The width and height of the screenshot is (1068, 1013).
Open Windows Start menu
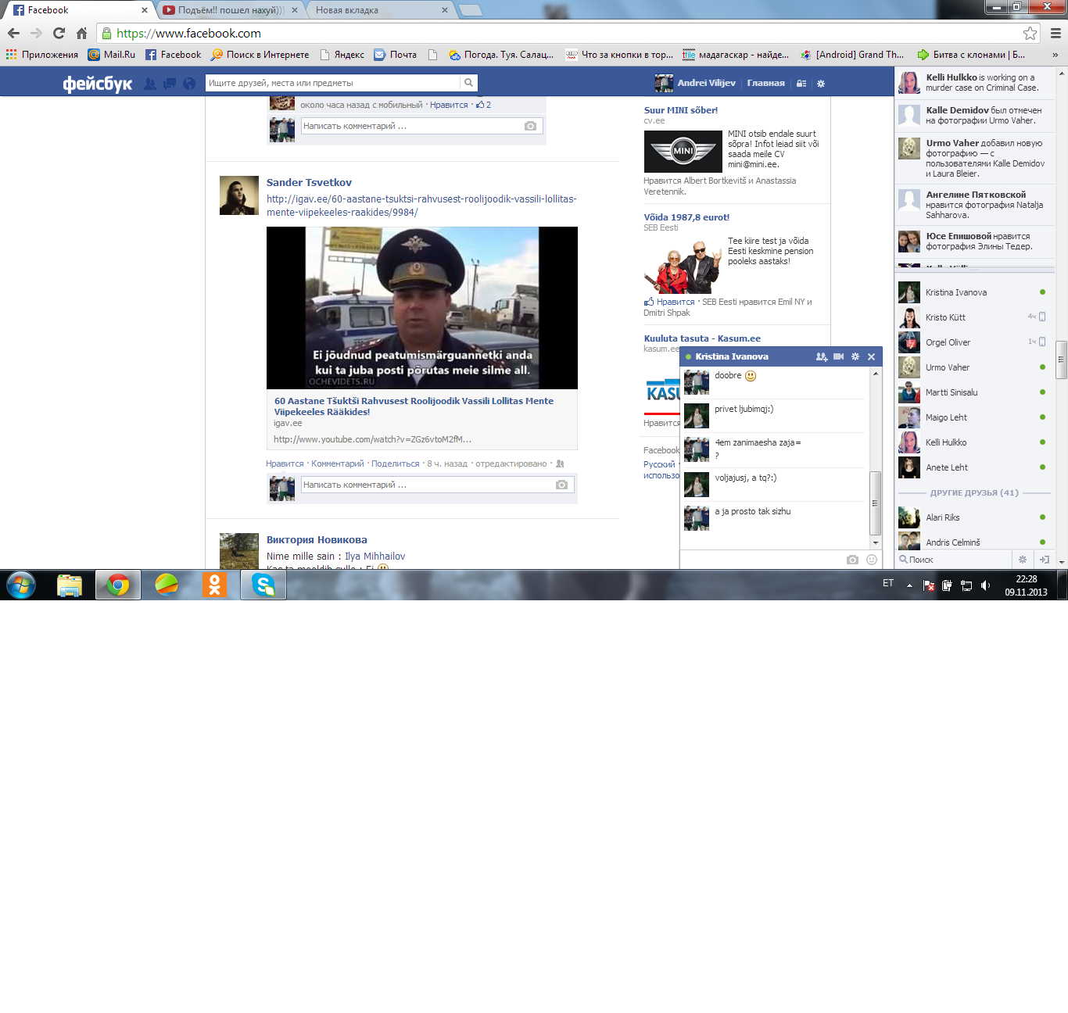click(21, 585)
